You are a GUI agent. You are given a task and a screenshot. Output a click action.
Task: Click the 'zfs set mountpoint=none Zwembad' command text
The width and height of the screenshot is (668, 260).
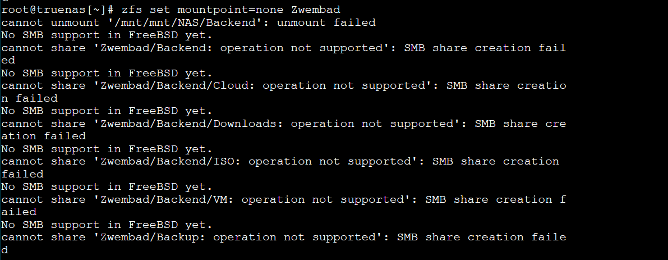tap(231, 10)
